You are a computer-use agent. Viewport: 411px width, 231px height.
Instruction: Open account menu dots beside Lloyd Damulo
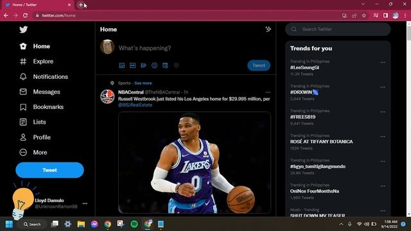tap(85, 203)
